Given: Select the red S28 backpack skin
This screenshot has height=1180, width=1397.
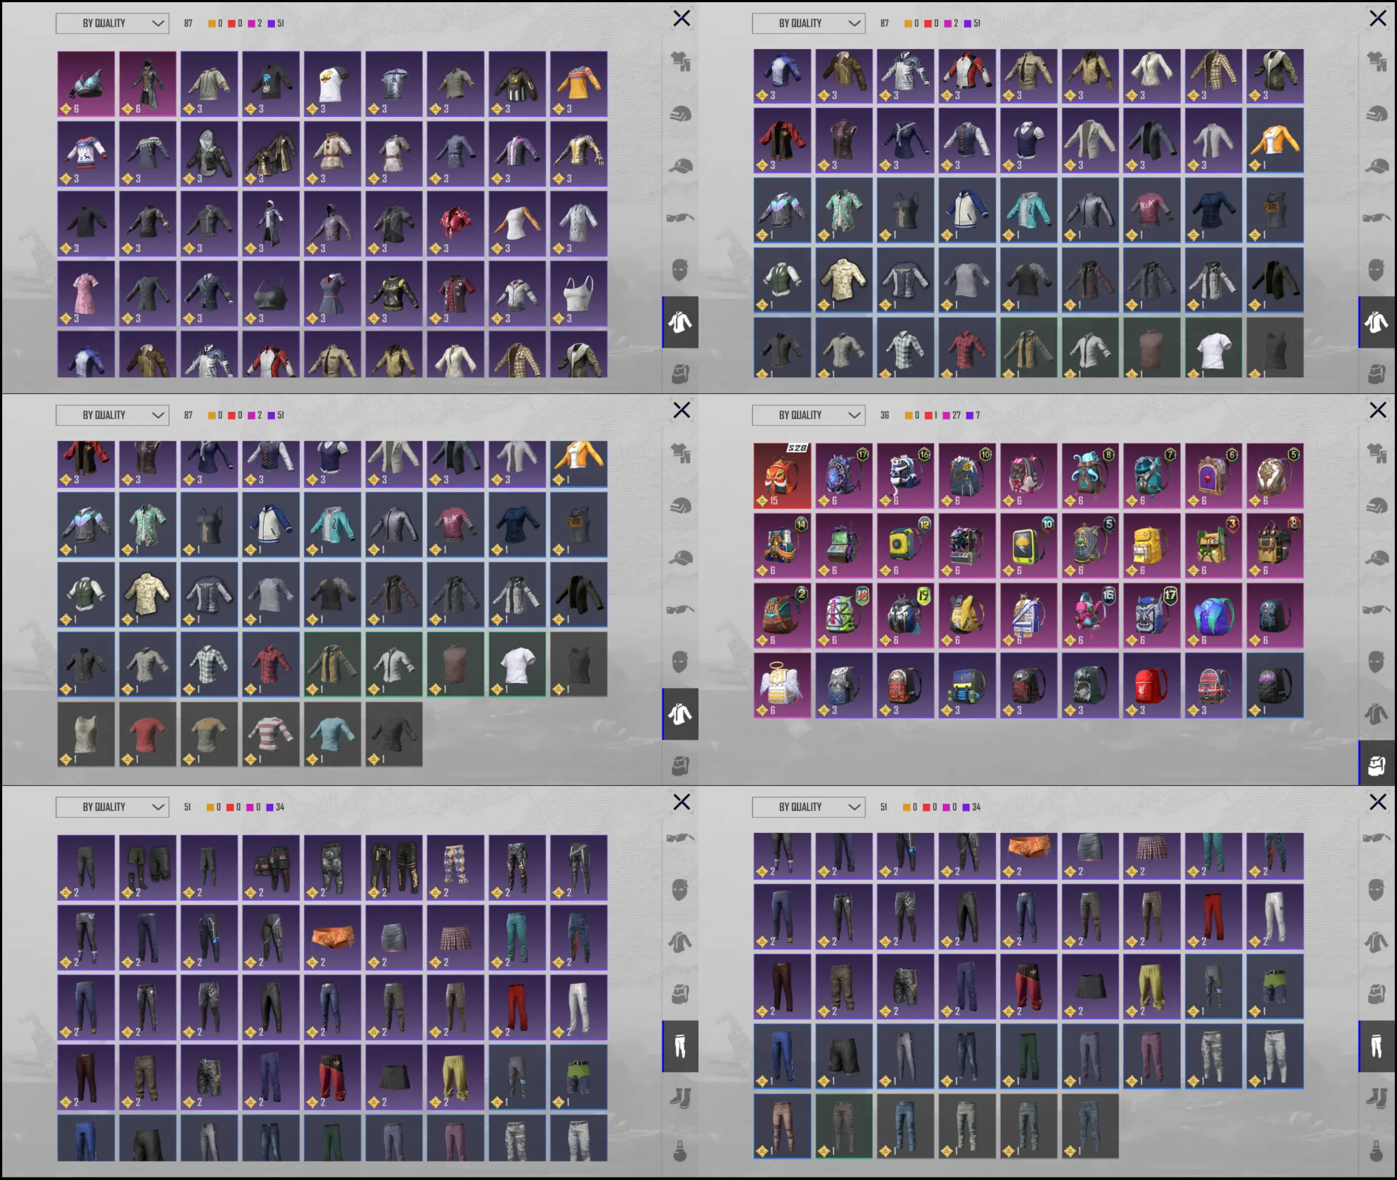Looking at the screenshot, I should 782,475.
